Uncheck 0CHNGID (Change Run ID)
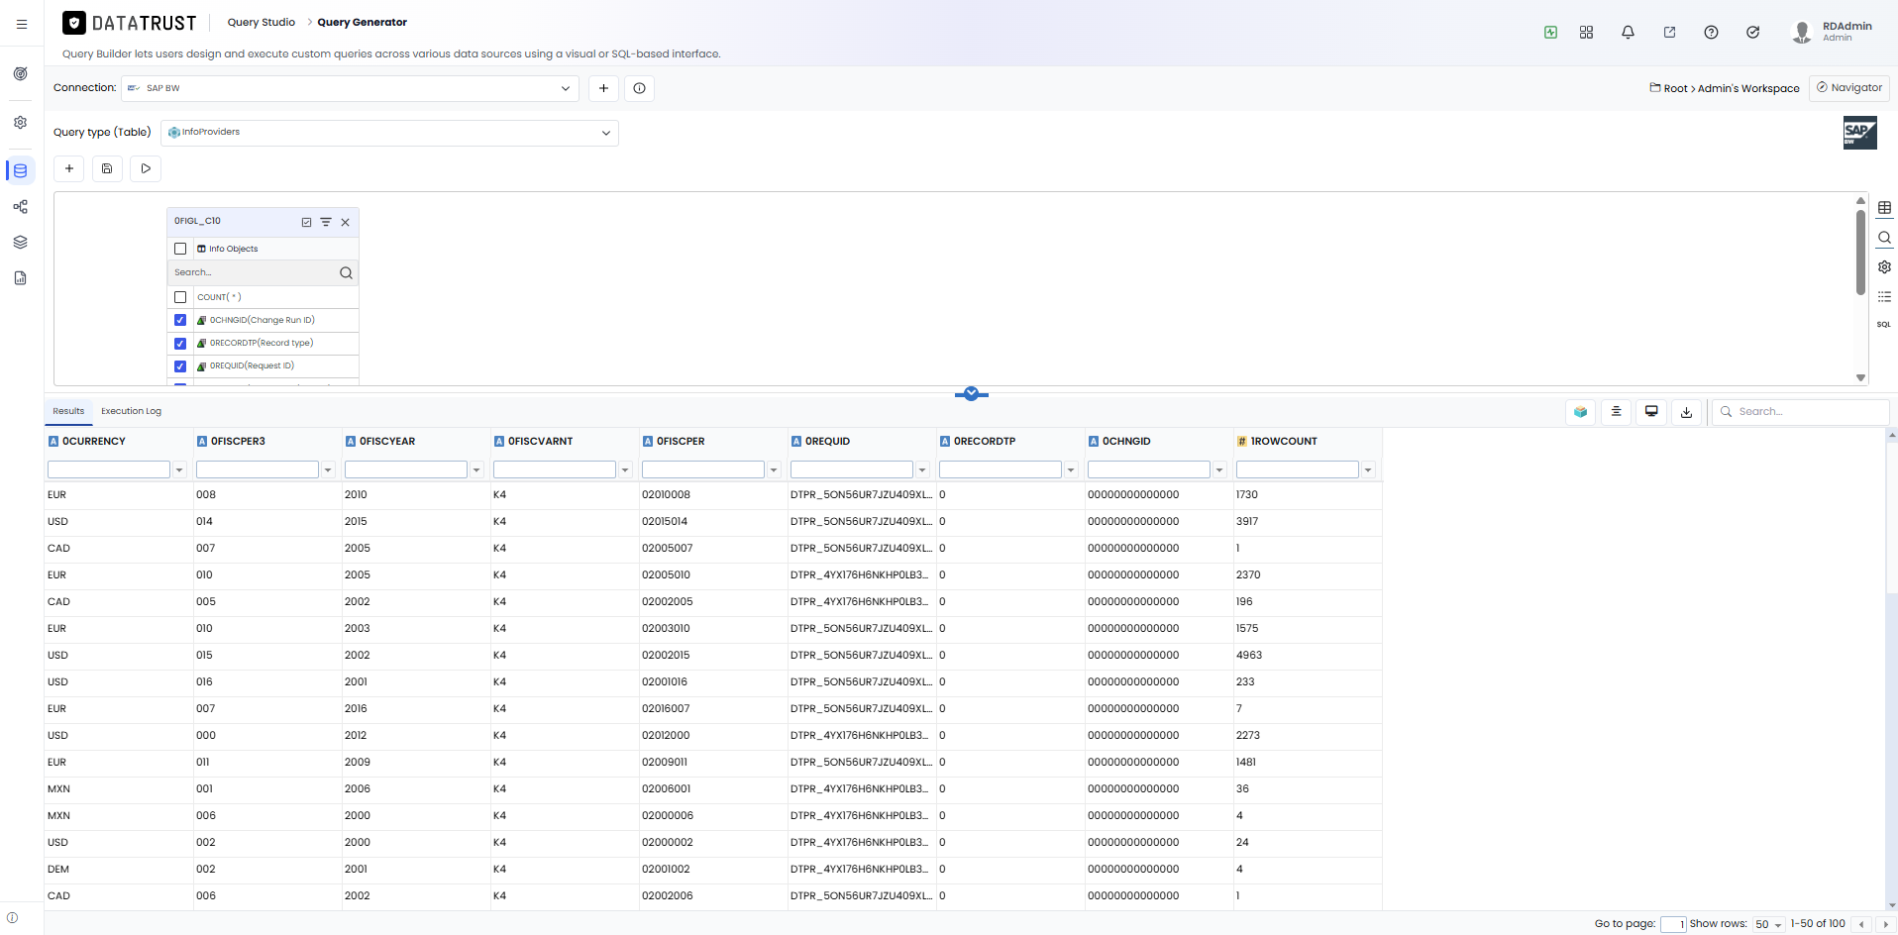The height and width of the screenshot is (935, 1898). (x=180, y=320)
